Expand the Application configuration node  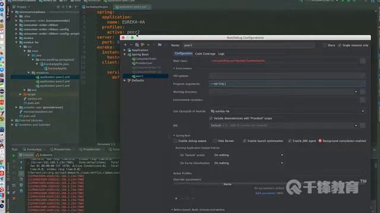(x=125, y=50)
